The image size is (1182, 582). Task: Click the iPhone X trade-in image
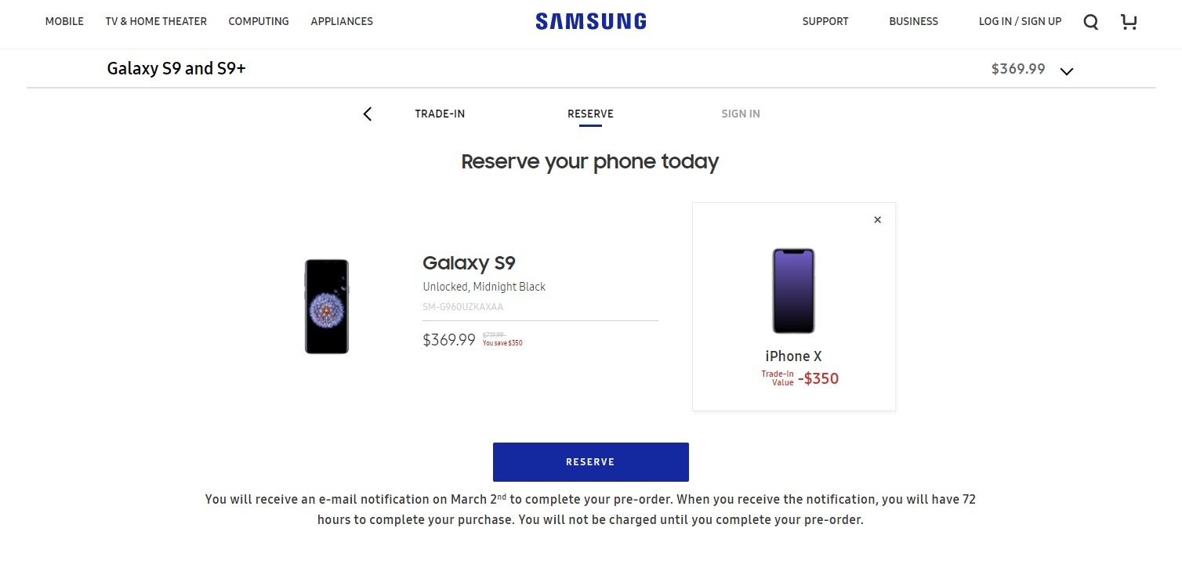tap(793, 291)
